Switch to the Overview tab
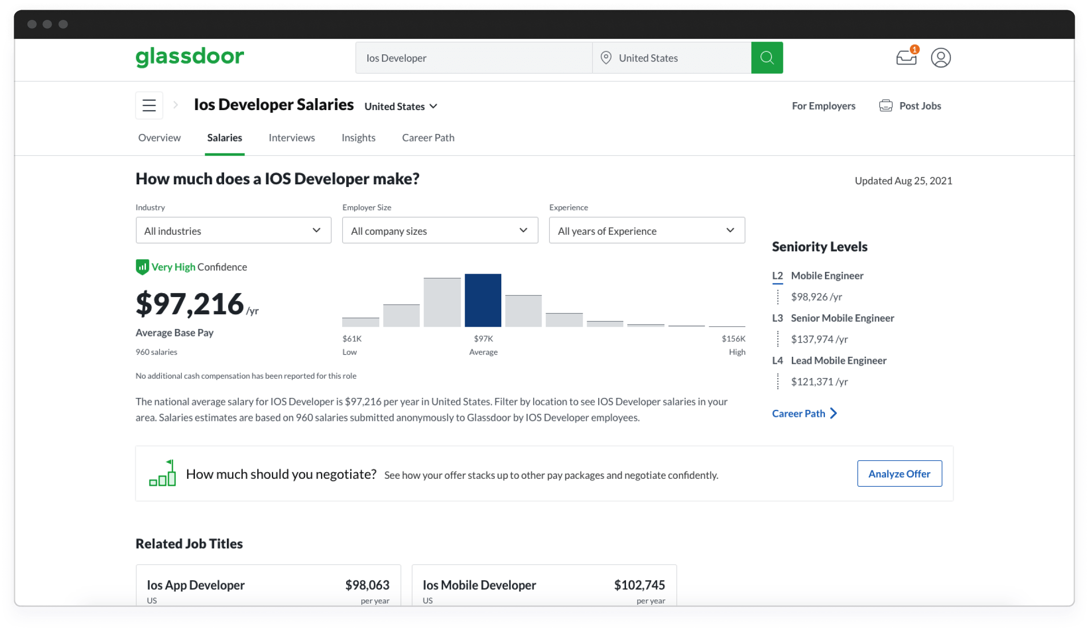 [159, 137]
